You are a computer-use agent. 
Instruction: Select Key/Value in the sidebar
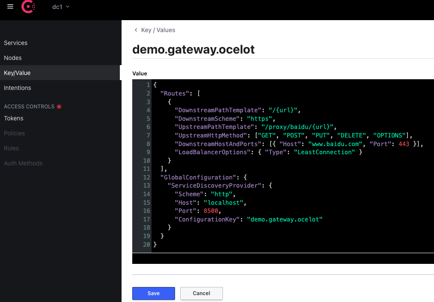(17, 73)
